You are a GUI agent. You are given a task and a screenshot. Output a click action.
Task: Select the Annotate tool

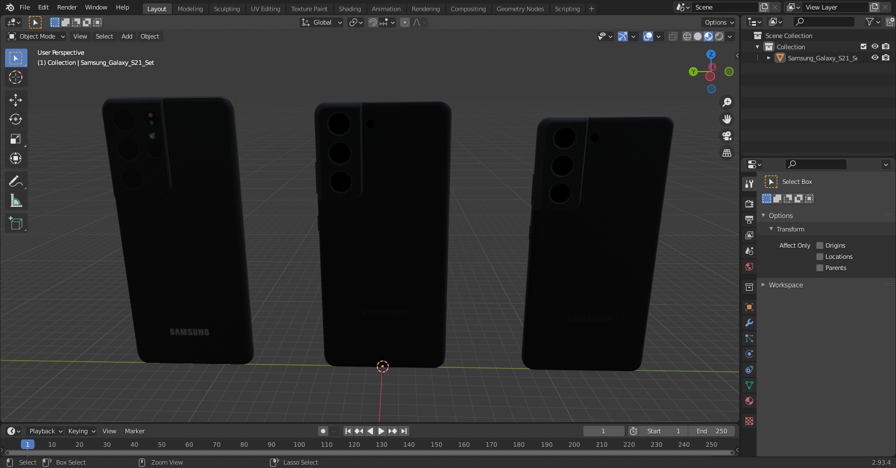coord(16,181)
